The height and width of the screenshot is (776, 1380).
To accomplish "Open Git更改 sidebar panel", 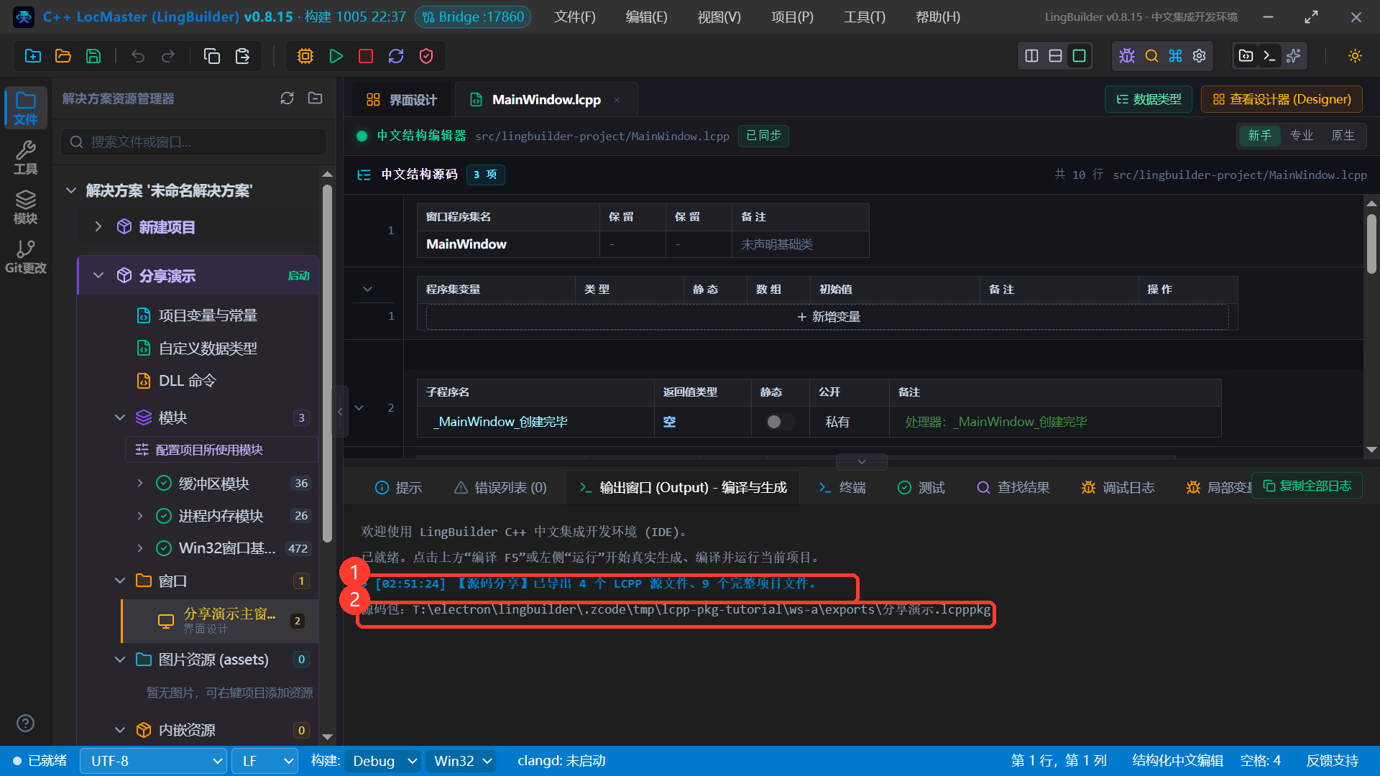I will pos(25,257).
